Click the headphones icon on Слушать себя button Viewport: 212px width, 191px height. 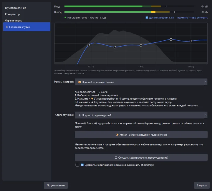tap(116, 158)
